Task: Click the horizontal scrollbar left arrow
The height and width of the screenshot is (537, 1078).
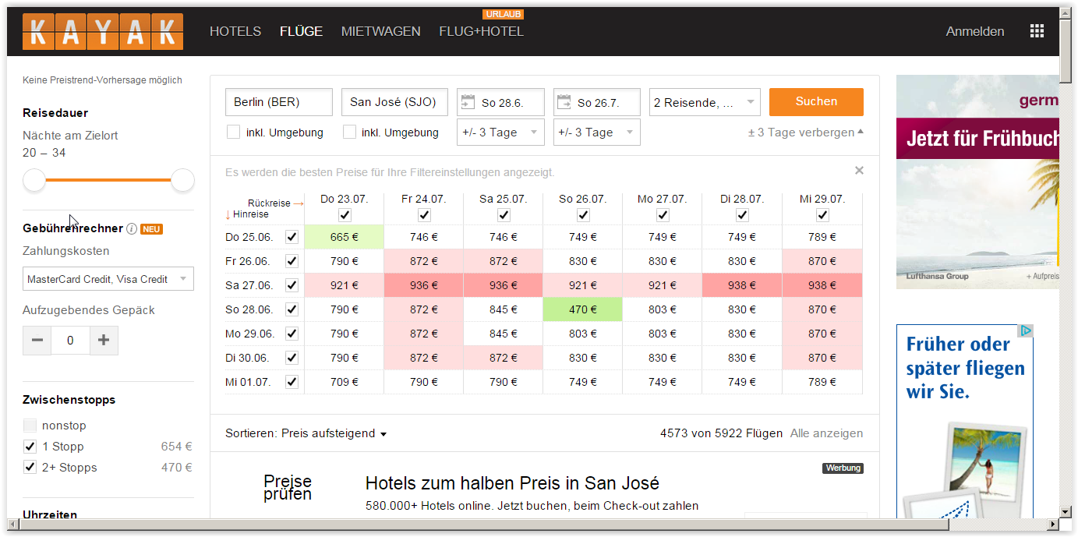Action: (x=12, y=525)
